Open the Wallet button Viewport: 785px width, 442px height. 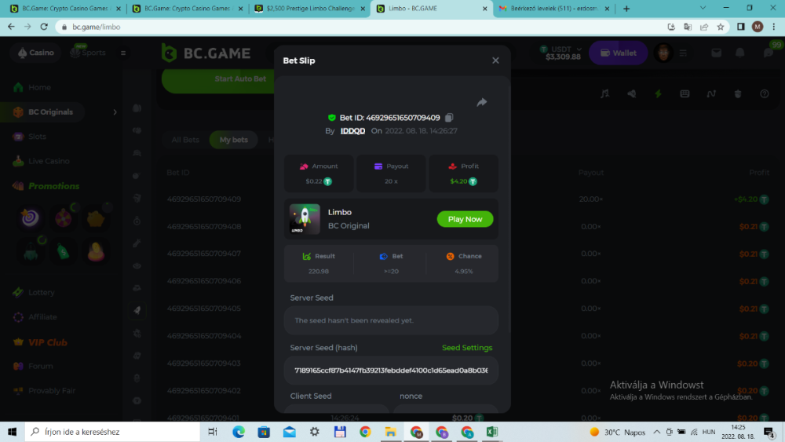(618, 53)
